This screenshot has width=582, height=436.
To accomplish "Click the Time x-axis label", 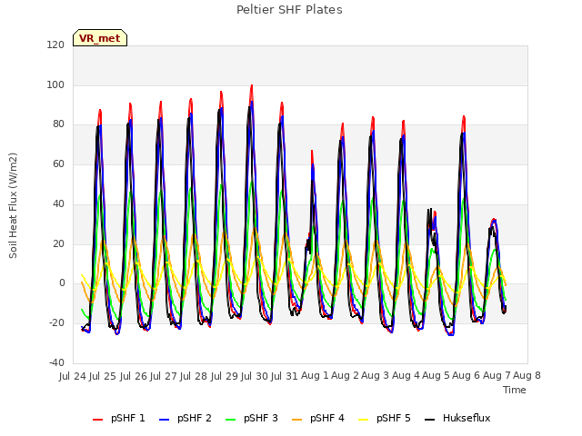I will [x=515, y=390].
